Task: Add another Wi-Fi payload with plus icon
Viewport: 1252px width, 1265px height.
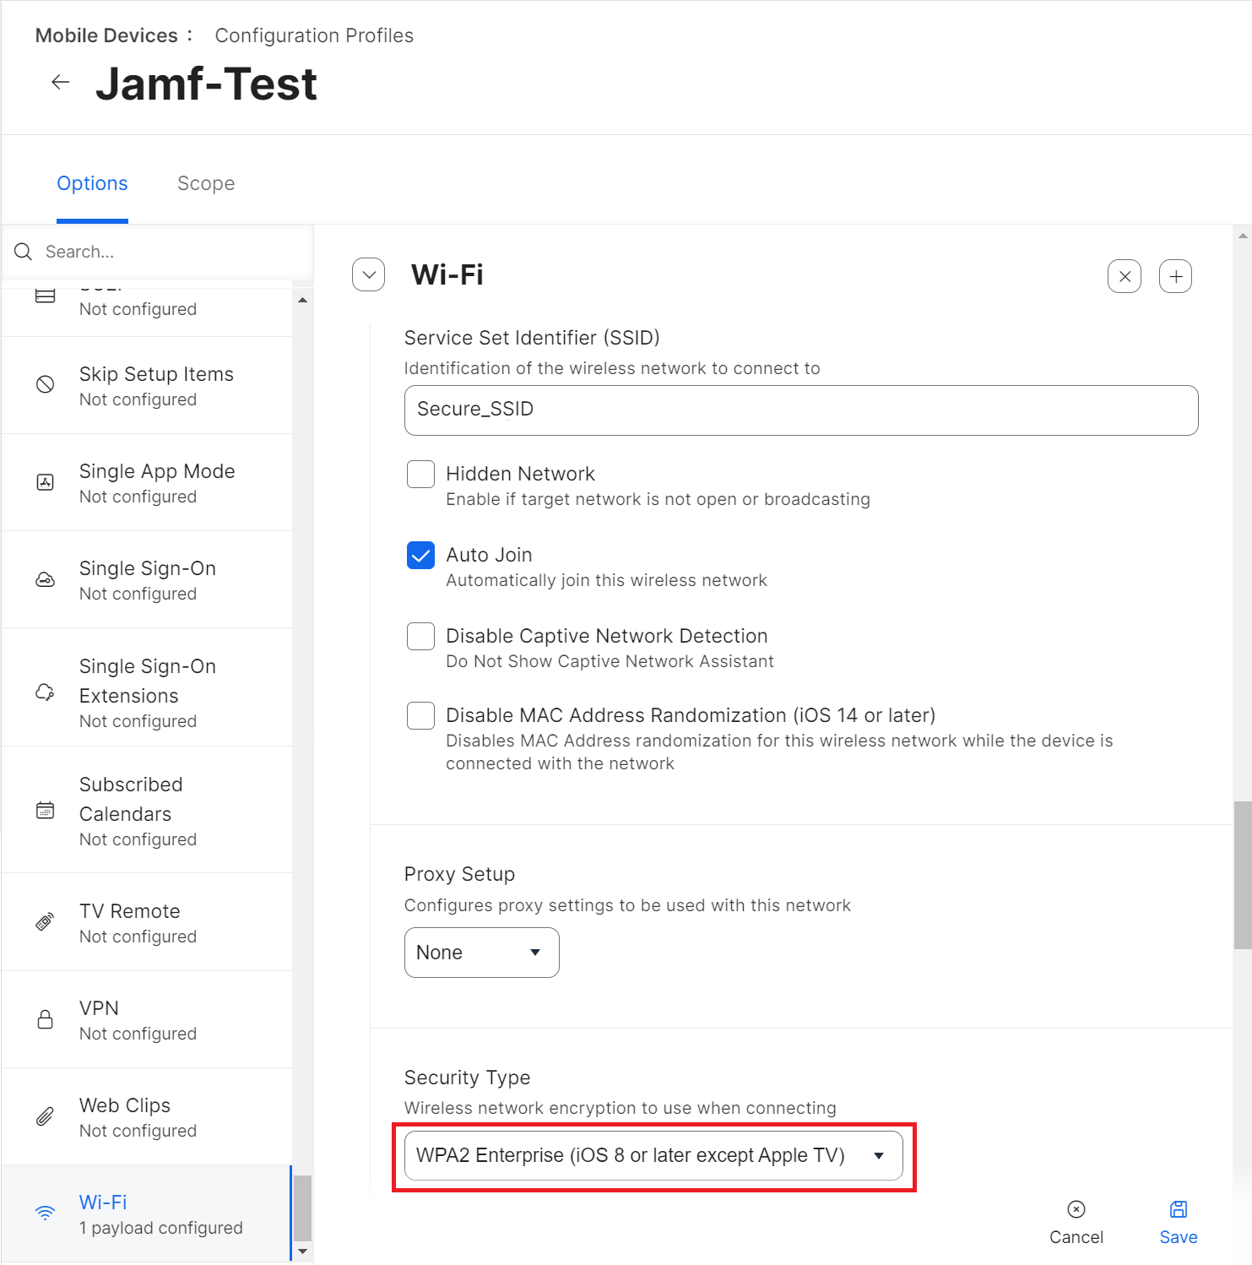Action: tap(1175, 276)
